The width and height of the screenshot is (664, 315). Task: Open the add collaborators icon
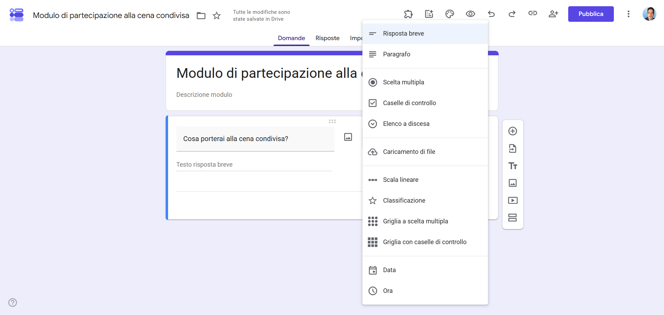tap(553, 14)
